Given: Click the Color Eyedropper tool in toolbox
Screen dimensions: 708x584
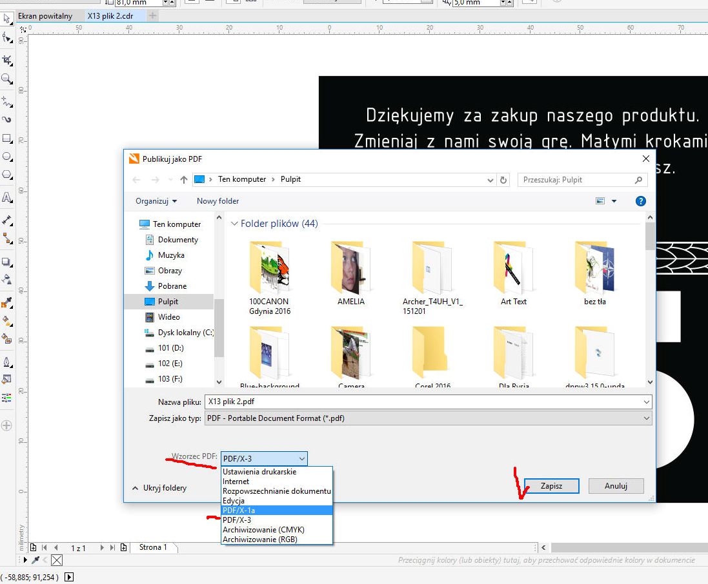Looking at the screenshot, I should click(x=7, y=302).
